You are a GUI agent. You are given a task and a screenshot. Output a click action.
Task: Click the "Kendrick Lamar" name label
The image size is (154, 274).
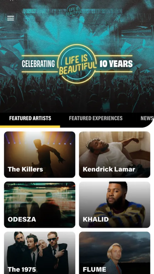[x=109, y=169]
